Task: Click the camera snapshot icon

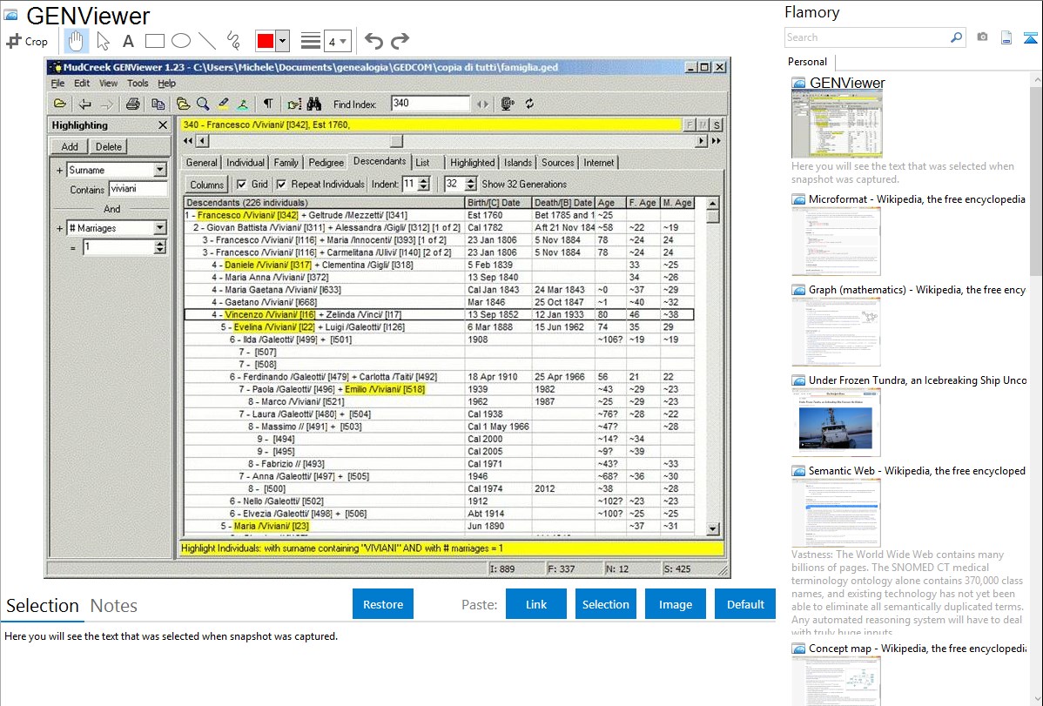Action: [x=982, y=37]
